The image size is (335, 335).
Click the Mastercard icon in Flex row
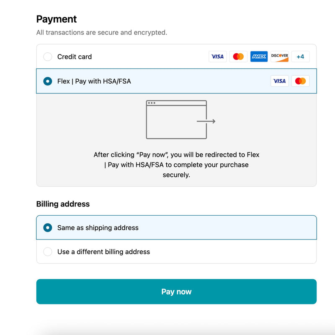pos(300,81)
